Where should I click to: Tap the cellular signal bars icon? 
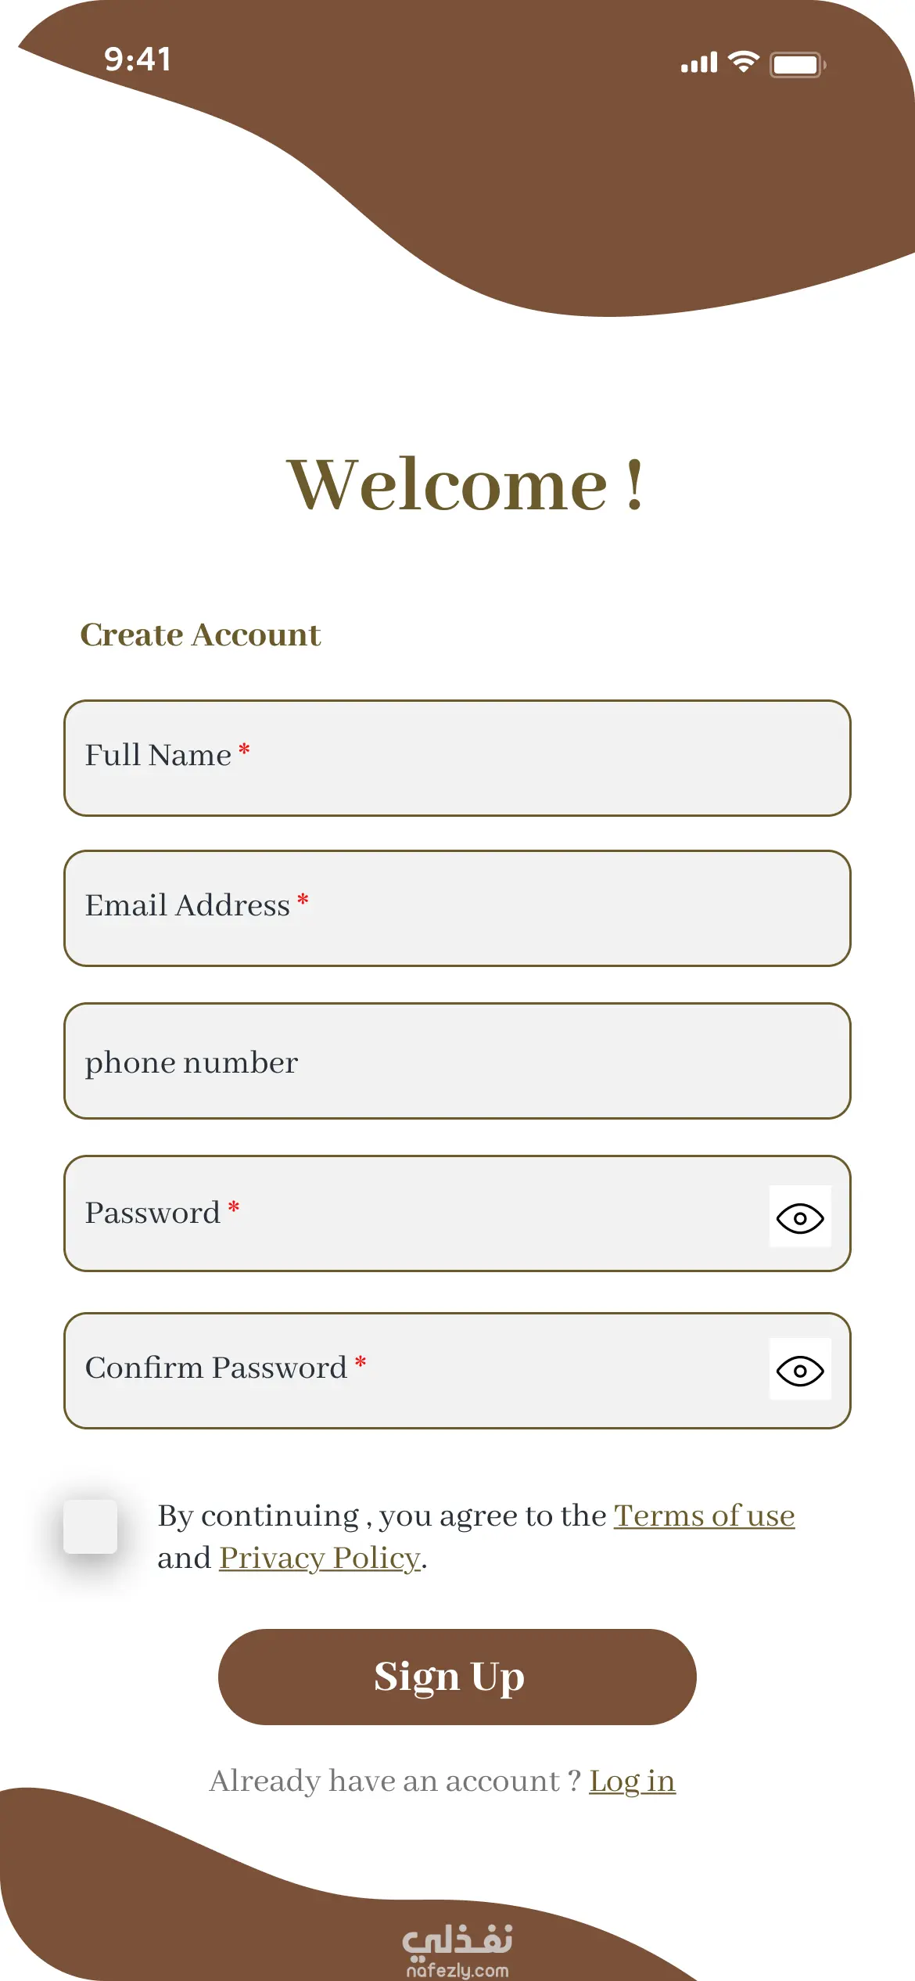coord(699,63)
